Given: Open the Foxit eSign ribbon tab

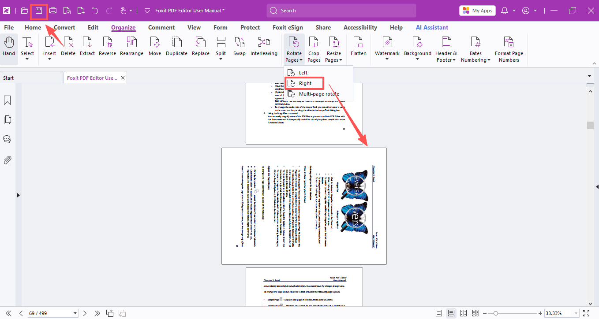Looking at the screenshot, I should click(x=288, y=27).
